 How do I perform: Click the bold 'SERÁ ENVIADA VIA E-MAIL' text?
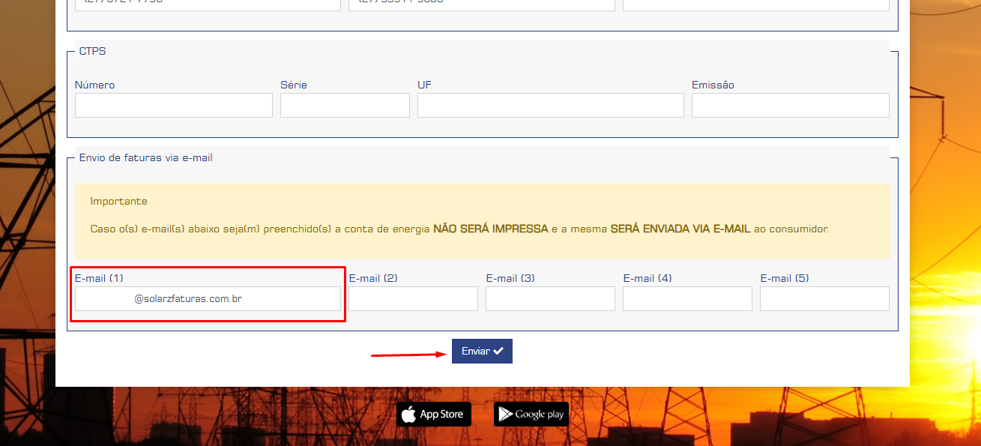point(680,229)
